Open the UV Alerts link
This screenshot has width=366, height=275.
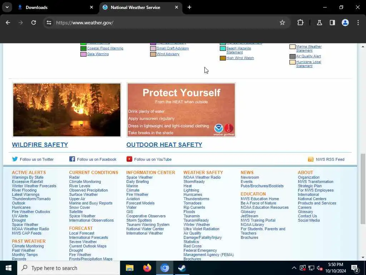pos(20,216)
